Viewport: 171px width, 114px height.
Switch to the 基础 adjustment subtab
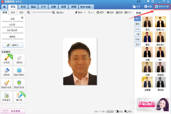tap(5, 12)
